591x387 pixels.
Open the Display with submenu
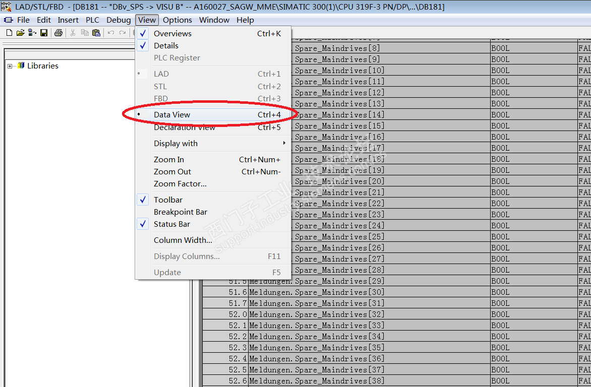214,143
